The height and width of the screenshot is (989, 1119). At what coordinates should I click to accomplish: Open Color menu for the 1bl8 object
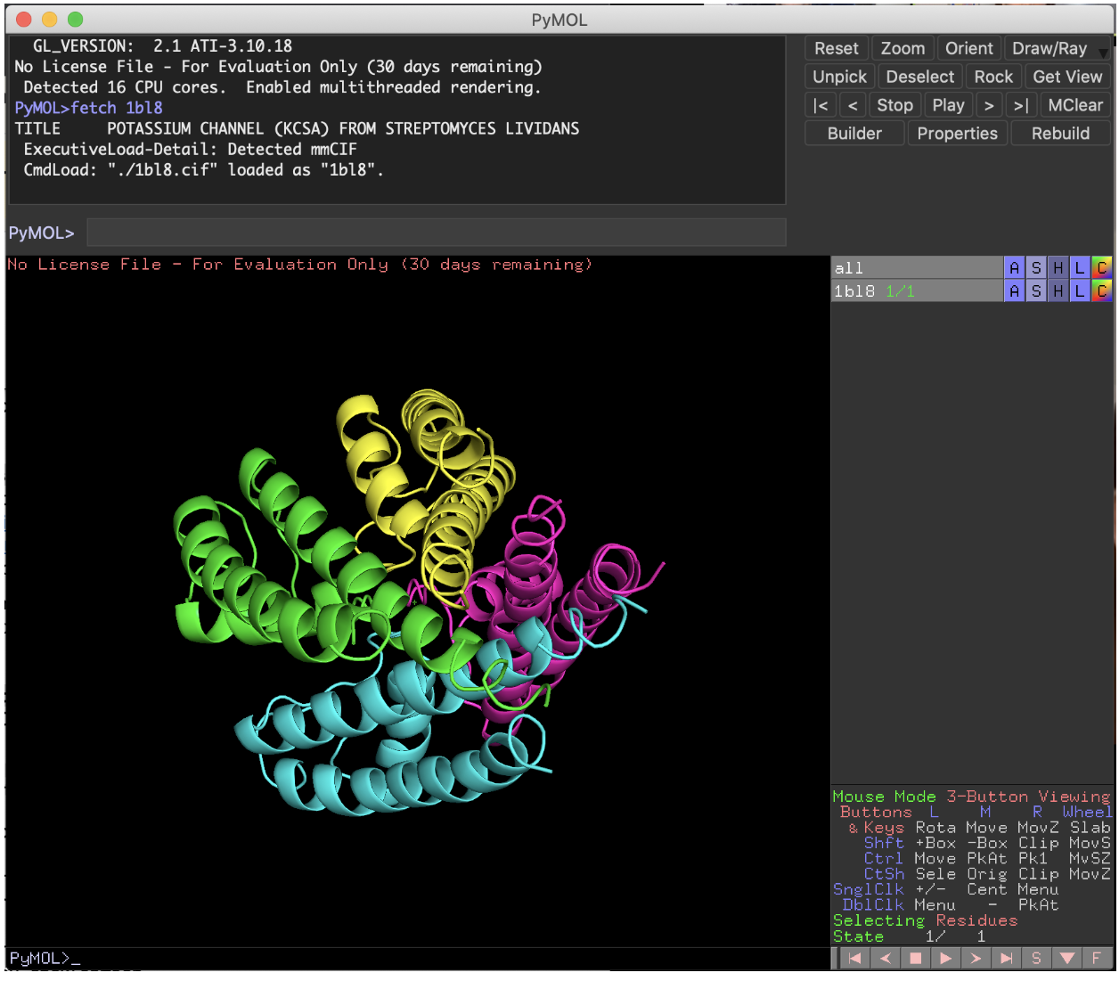click(x=1102, y=290)
